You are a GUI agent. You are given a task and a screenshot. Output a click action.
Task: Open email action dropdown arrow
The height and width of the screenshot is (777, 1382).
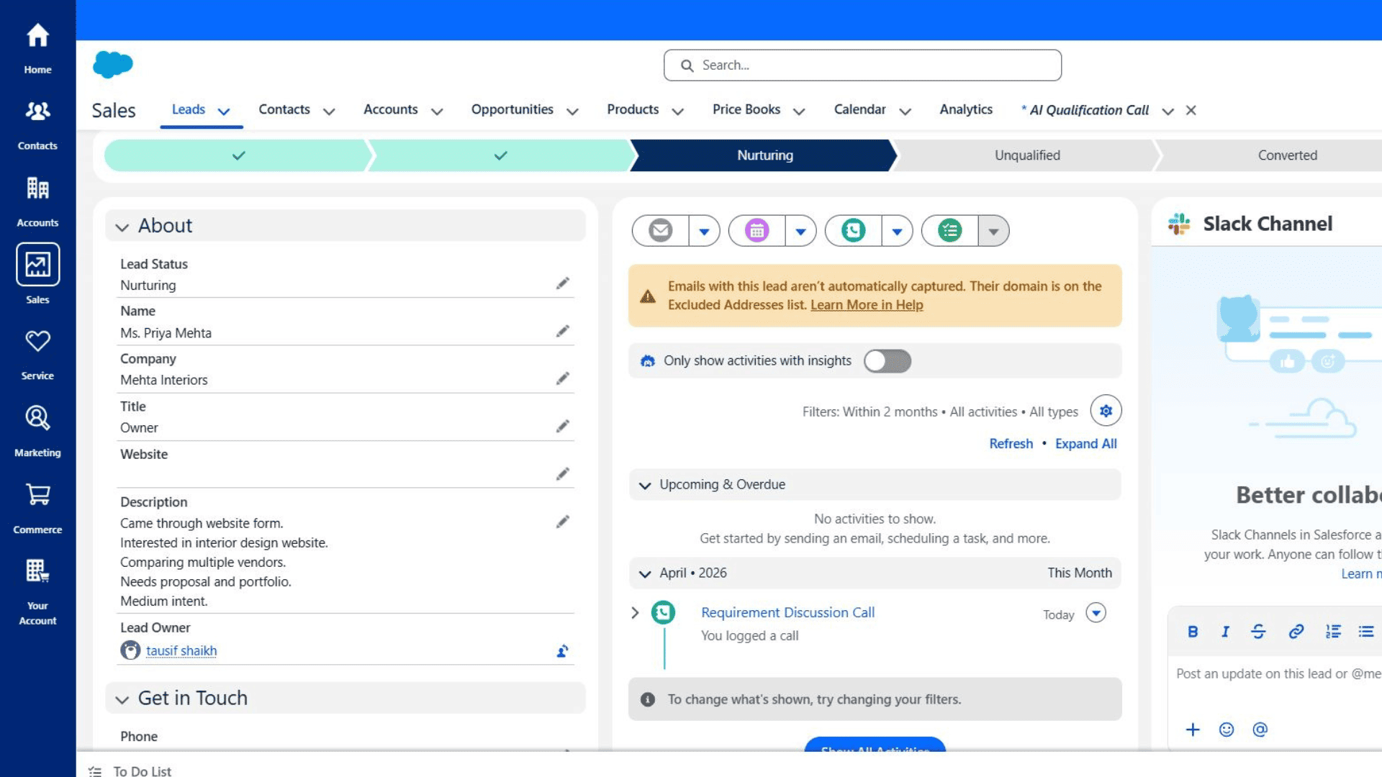704,231
